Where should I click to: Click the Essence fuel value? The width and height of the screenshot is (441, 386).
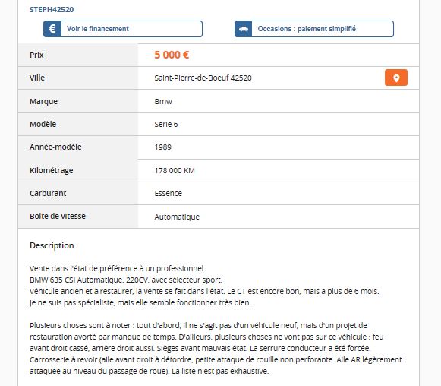point(169,194)
